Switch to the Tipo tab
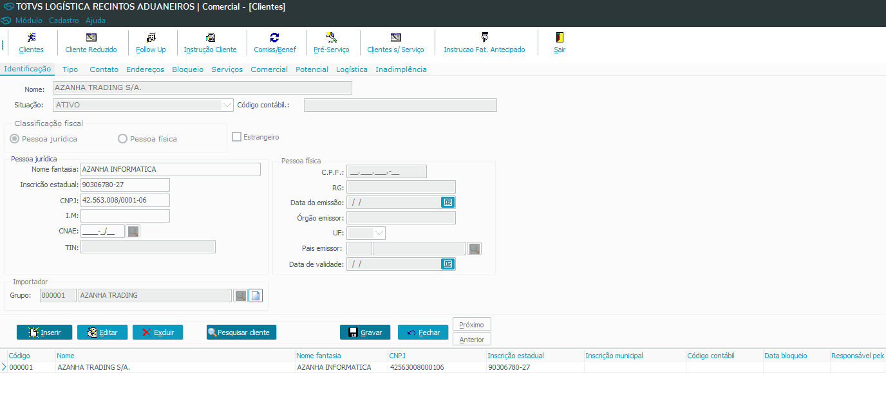This screenshot has height=400, width=886. pos(70,69)
